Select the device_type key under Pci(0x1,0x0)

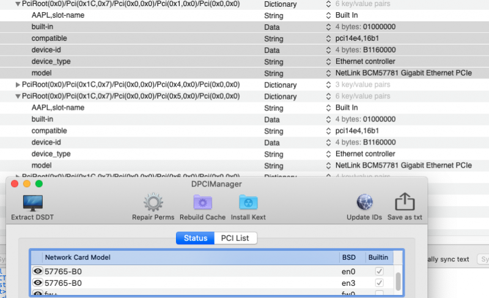51,62
